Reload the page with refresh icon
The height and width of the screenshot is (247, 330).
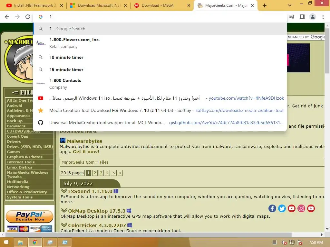pos(28,17)
